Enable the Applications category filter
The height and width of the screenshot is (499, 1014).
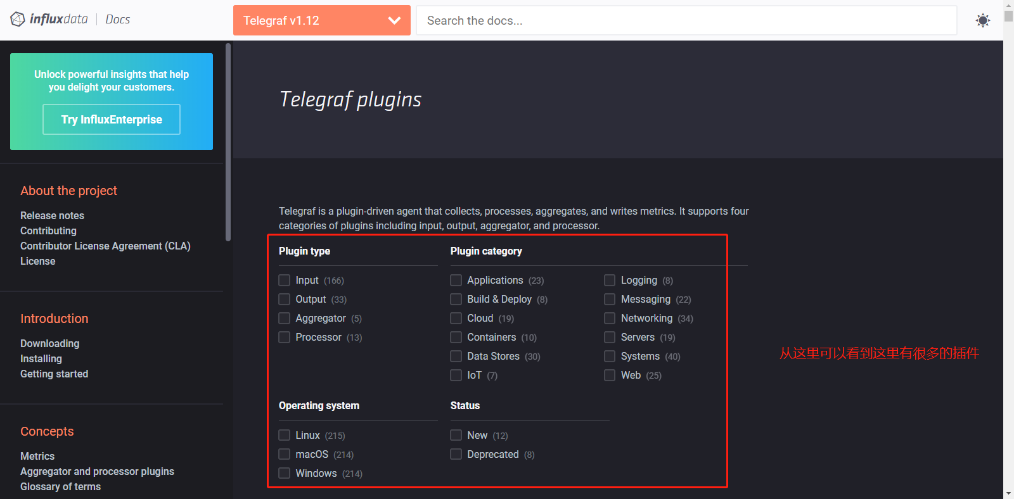coord(456,280)
